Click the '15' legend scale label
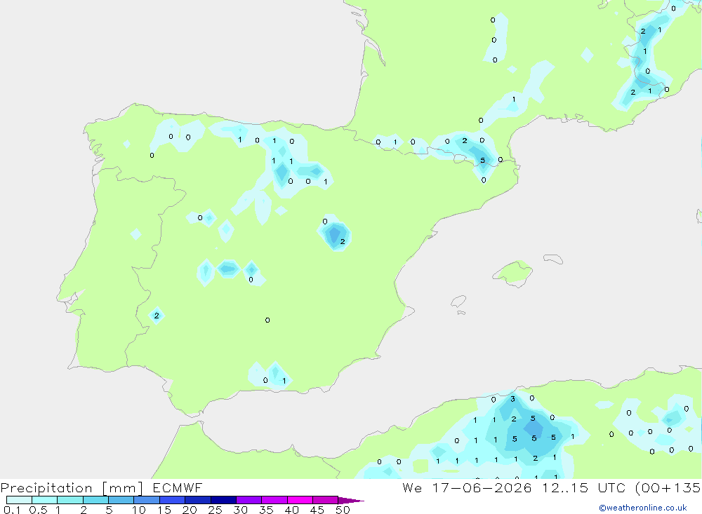The width and height of the screenshot is (702, 514). click(x=164, y=510)
